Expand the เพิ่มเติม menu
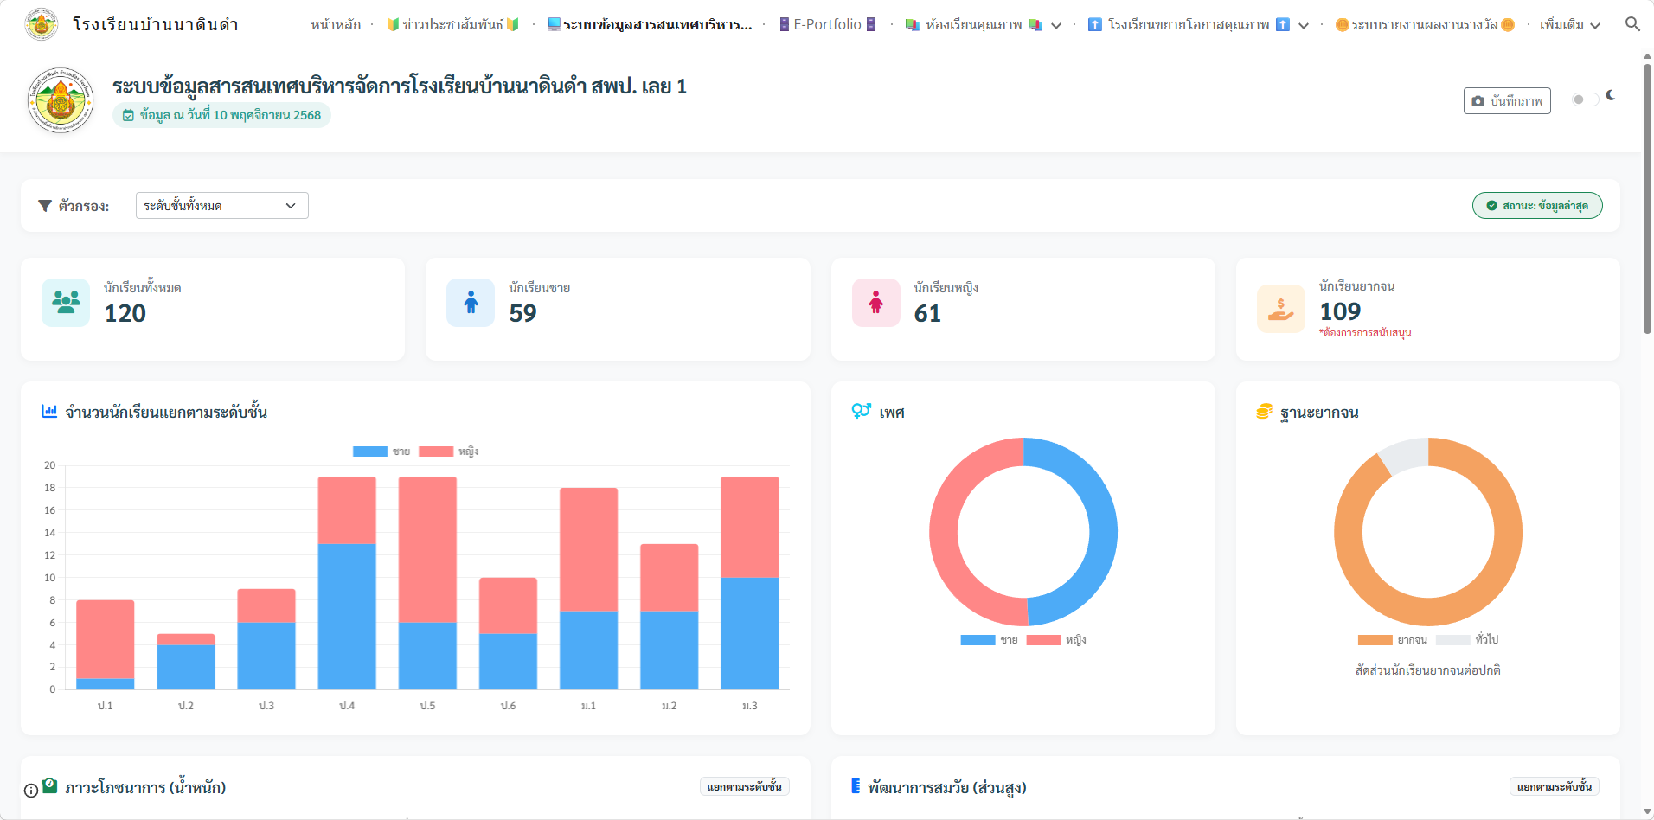This screenshot has width=1654, height=820. tap(1569, 25)
